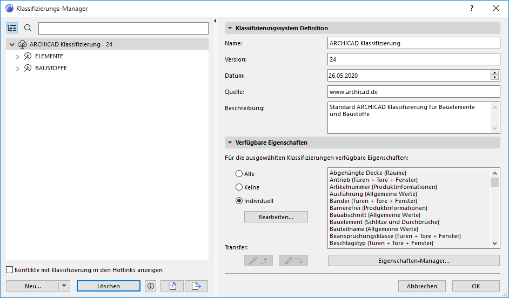
Task: Click the Beschreibung scrollbar down arrow
Action: tap(494, 128)
